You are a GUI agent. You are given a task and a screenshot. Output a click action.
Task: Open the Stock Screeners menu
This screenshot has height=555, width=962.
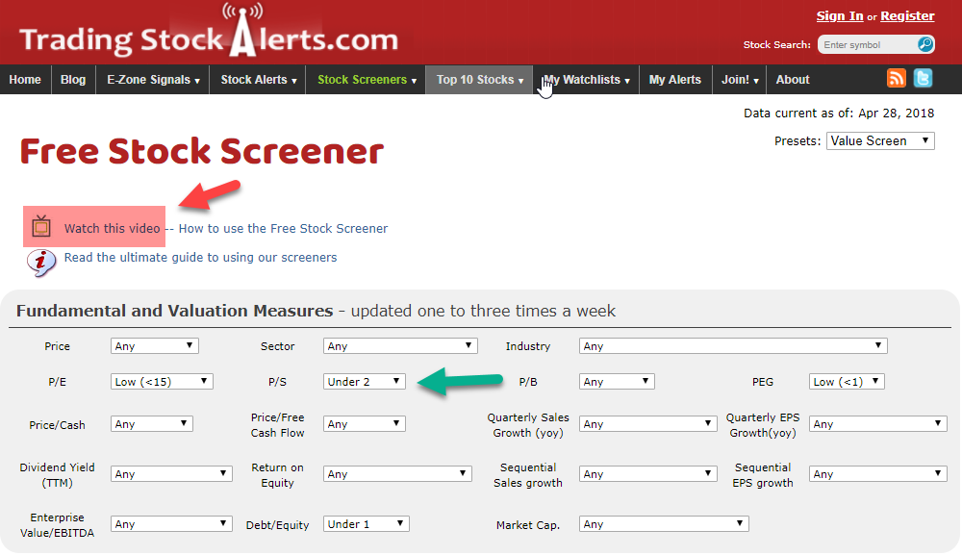pyautogui.click(x=367, y=80)
